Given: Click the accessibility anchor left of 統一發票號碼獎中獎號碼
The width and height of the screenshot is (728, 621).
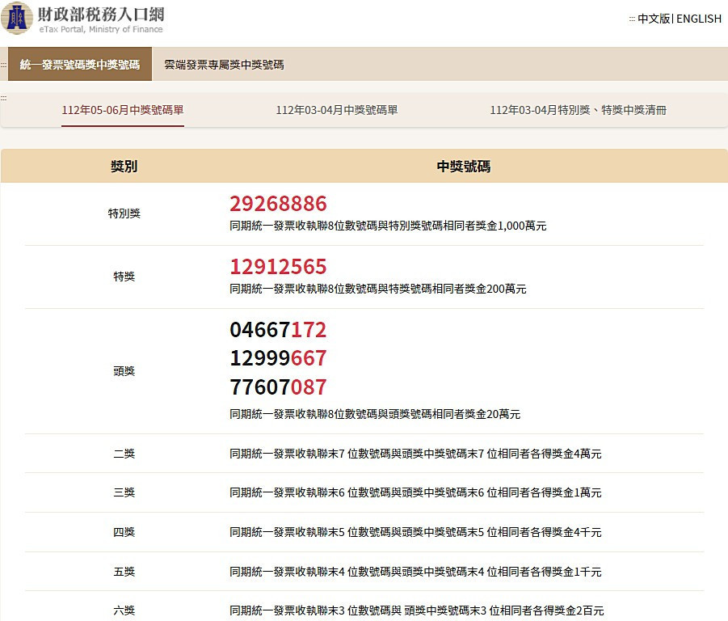Looking at the screenshot, I should pos(3,65).
